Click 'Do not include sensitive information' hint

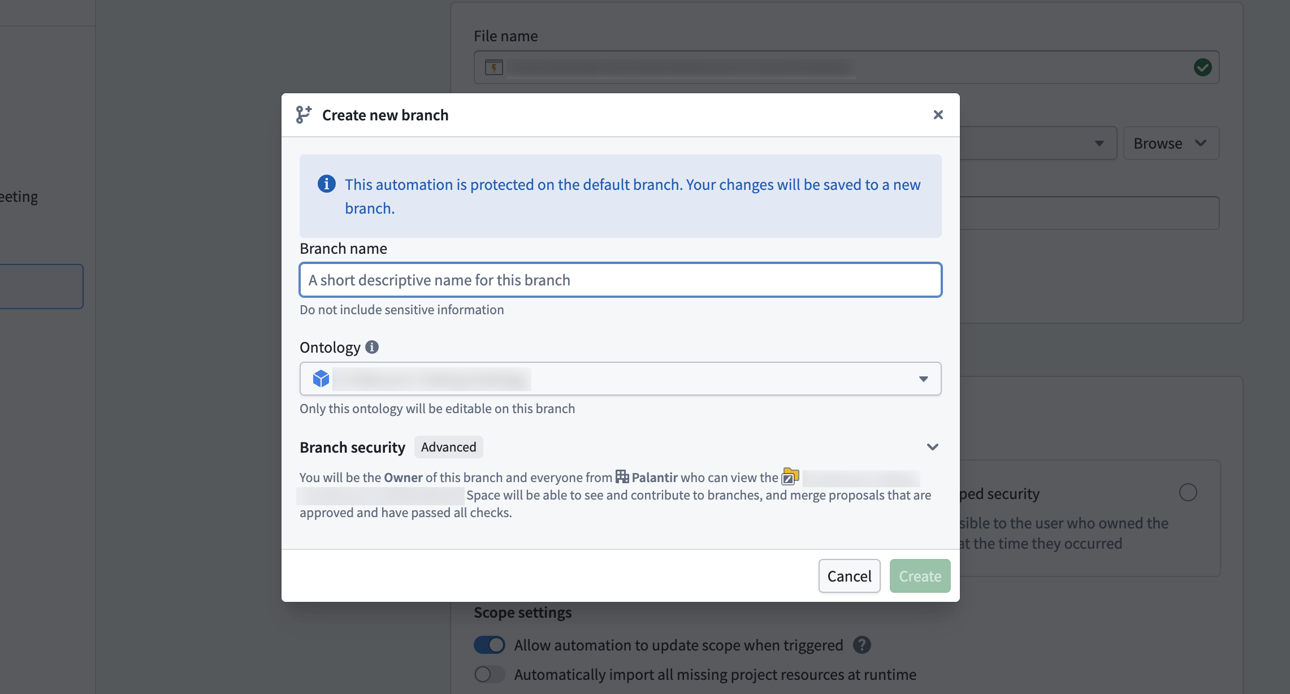coord(401,310)
